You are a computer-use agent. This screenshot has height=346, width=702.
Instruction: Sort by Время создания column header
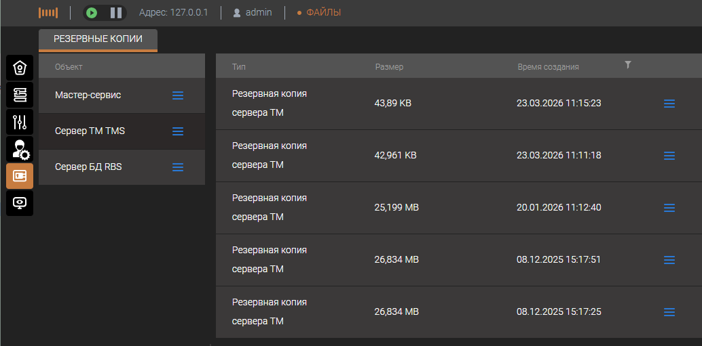pyautogui.click(x=548, y=67)
